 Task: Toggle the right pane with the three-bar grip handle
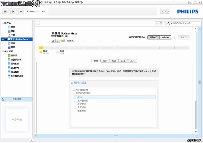(199, 82)
